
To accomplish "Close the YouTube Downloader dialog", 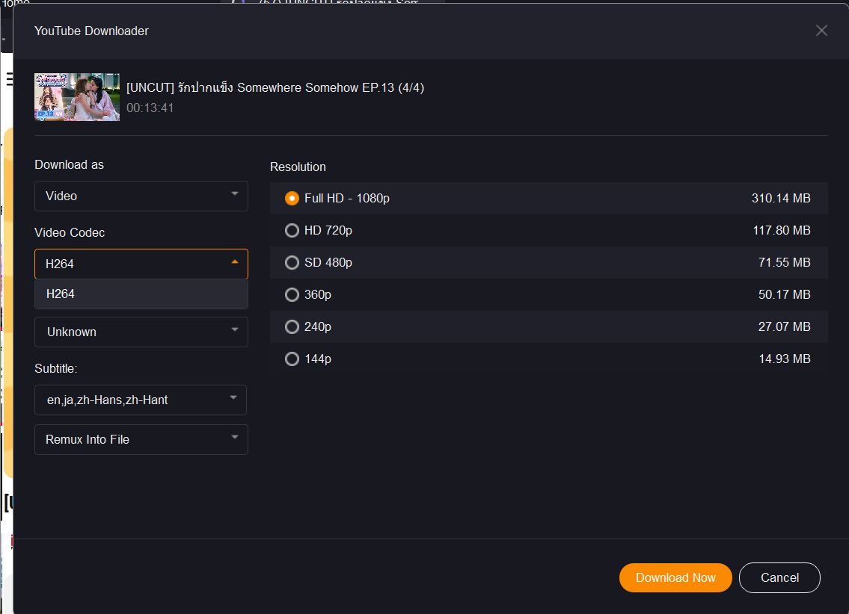I will pos(821,31).
